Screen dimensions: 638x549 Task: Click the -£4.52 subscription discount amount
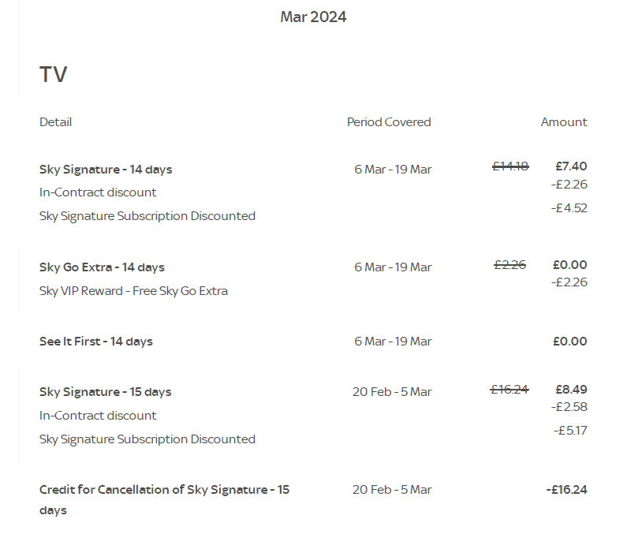570,208
